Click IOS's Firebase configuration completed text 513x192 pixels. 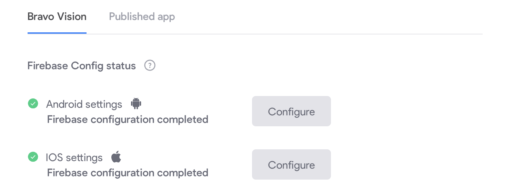pos(128,172)
